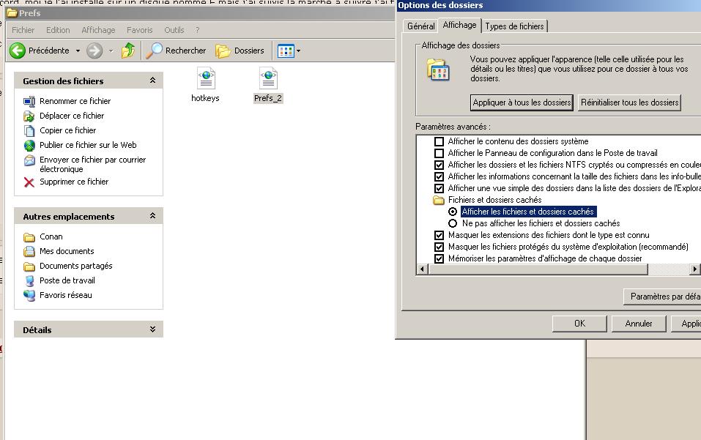This screenshot has height=440, width=701.
Task: Click the horizontal scrollbar left arrow
Action: coord(423,269)
